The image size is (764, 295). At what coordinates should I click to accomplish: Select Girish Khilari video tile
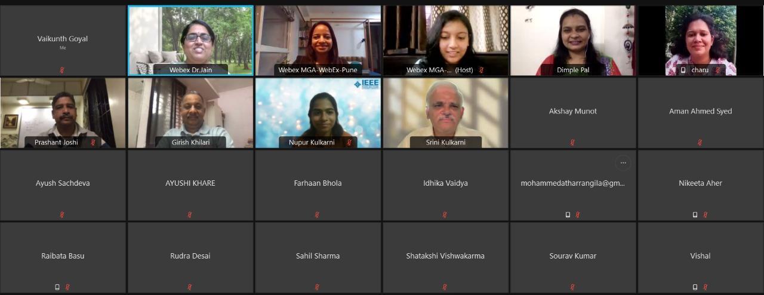(190, 113)
